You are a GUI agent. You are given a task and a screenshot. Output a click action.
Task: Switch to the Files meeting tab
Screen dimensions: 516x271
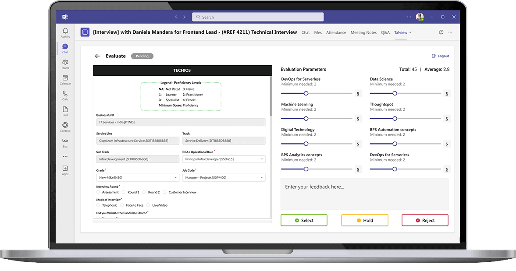tap(318, 32)
